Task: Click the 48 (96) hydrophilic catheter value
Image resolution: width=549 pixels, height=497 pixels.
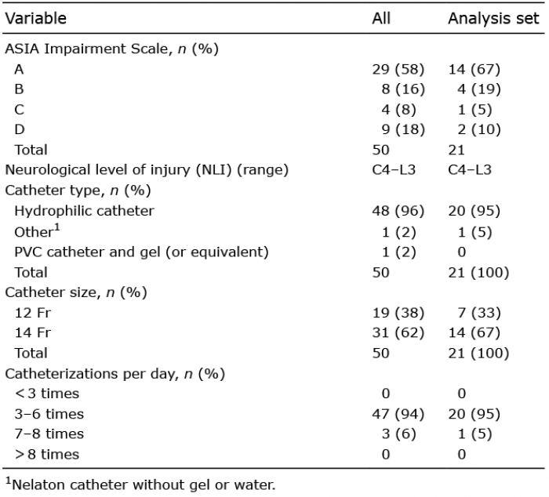Action: 398,211
